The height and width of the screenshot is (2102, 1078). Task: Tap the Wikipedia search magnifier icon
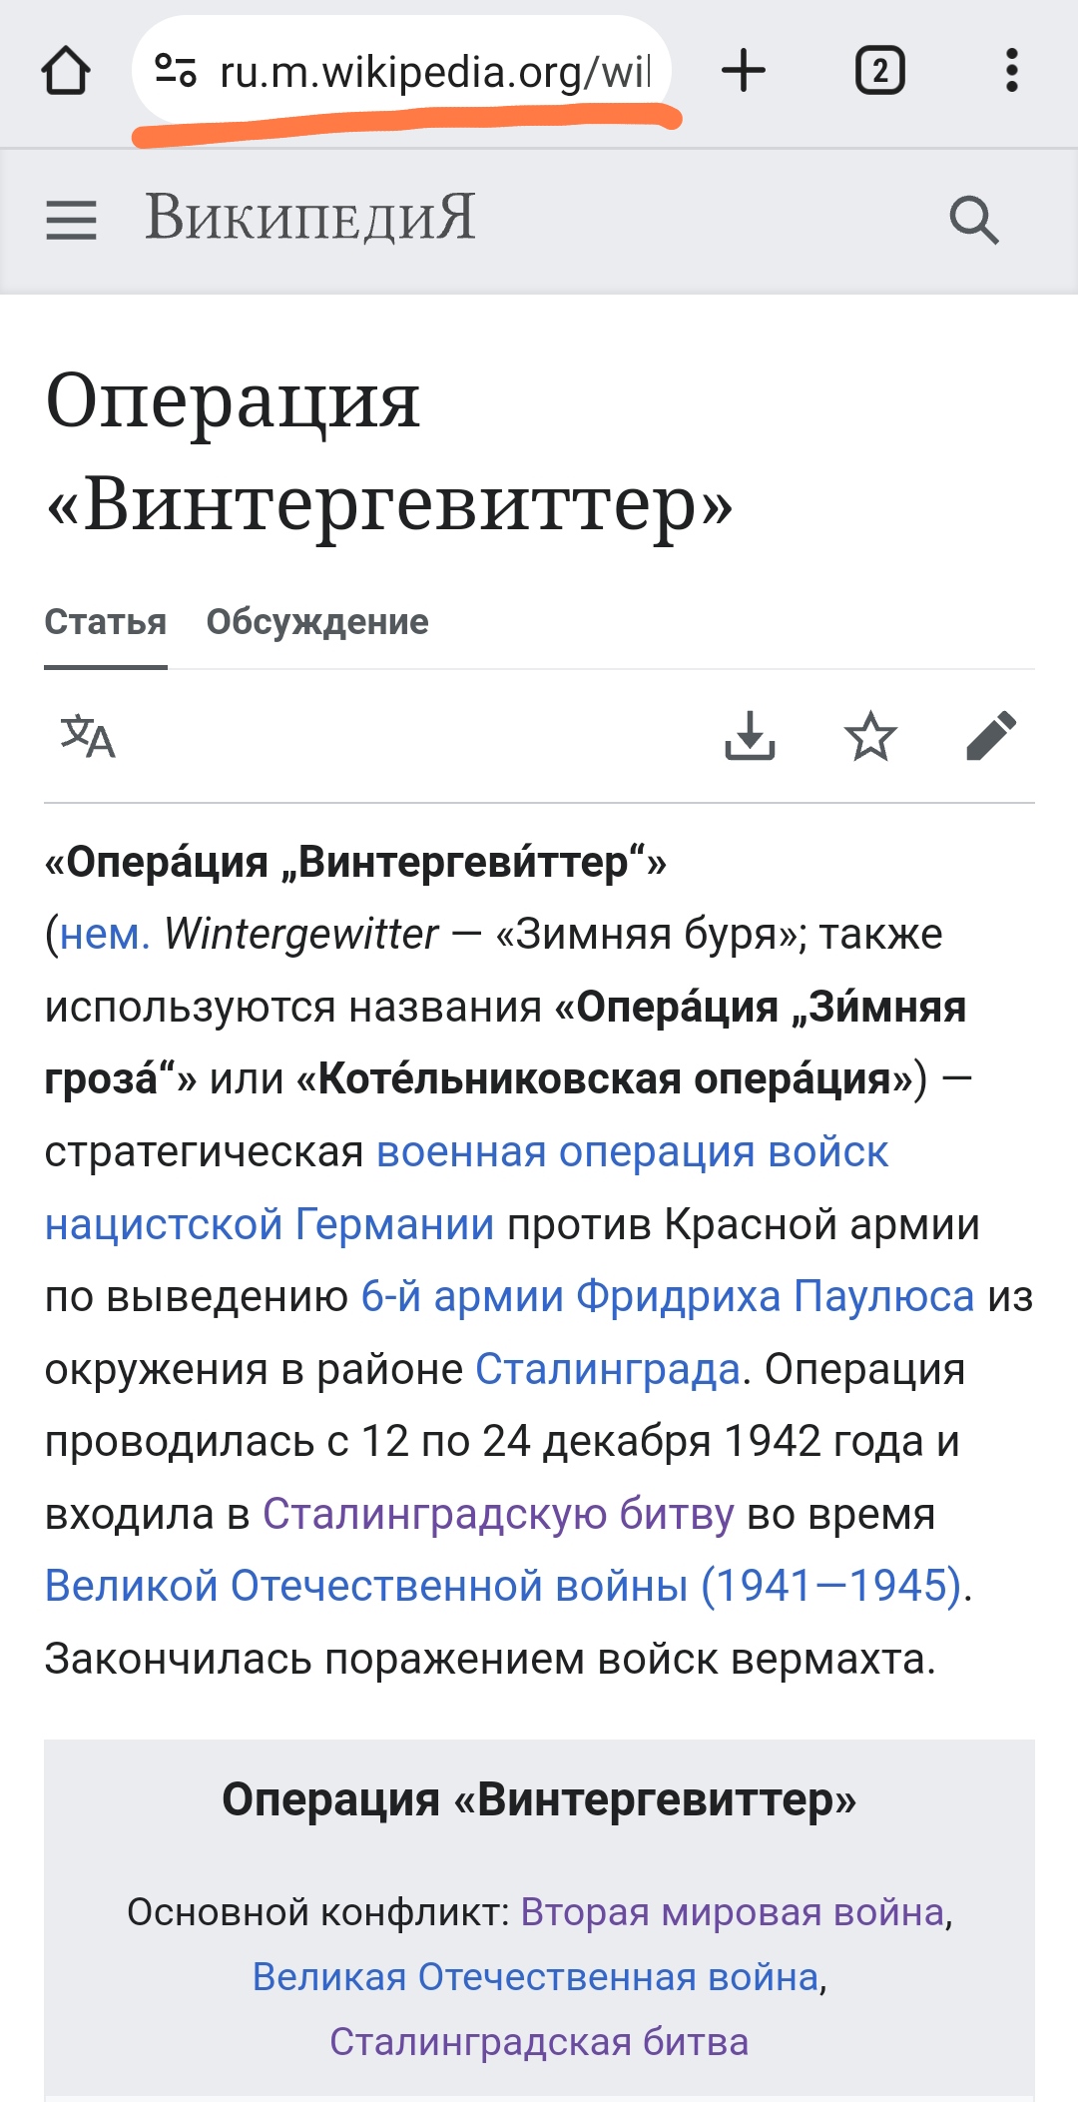tap(974, 220)
